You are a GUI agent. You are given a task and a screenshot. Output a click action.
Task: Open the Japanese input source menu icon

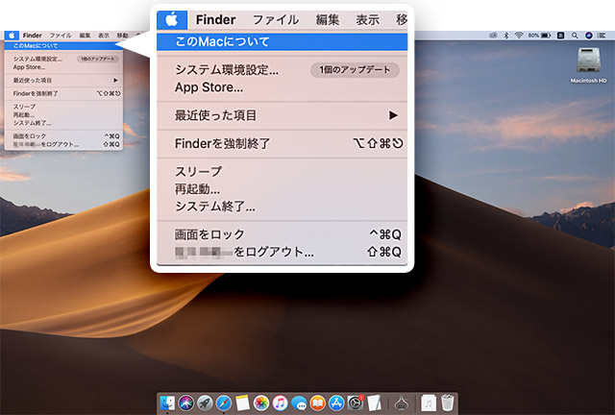pyautogui.click(x=561, y=36)
